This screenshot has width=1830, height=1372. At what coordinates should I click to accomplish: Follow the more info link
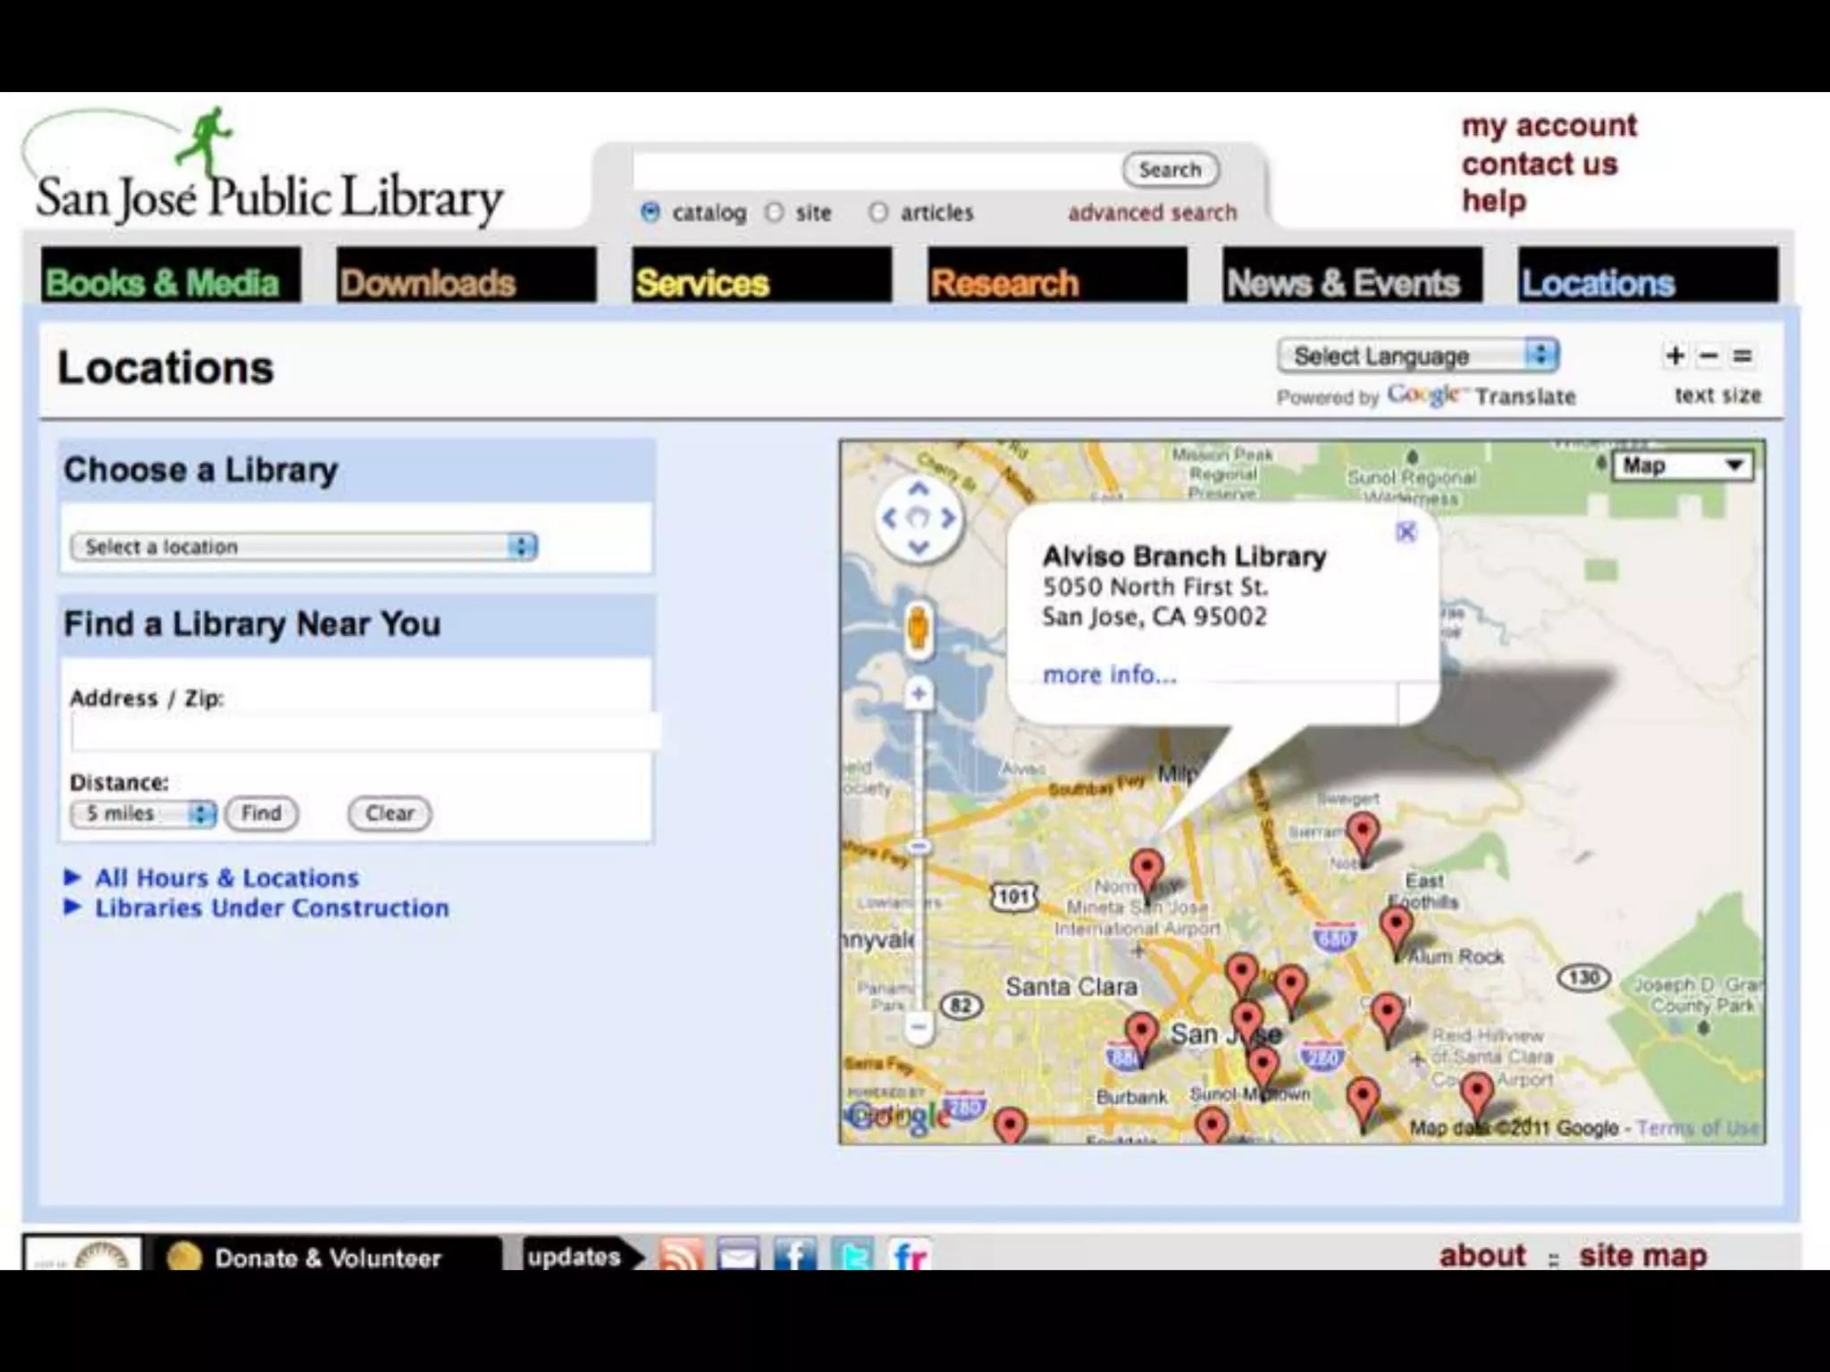tap(1109, 674)
